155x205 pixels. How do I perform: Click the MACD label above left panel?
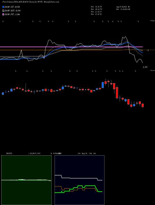(9, 153)
